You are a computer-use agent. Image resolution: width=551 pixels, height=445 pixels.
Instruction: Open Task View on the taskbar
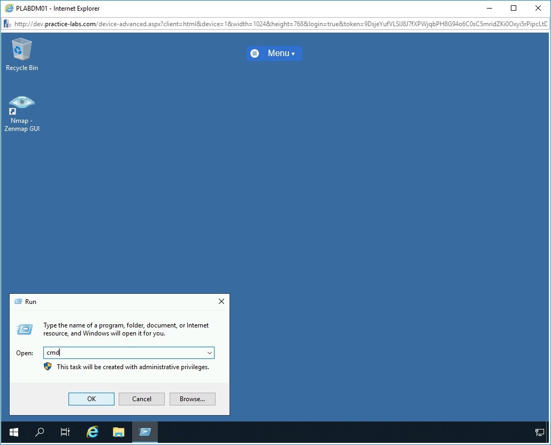coord(65,432)
